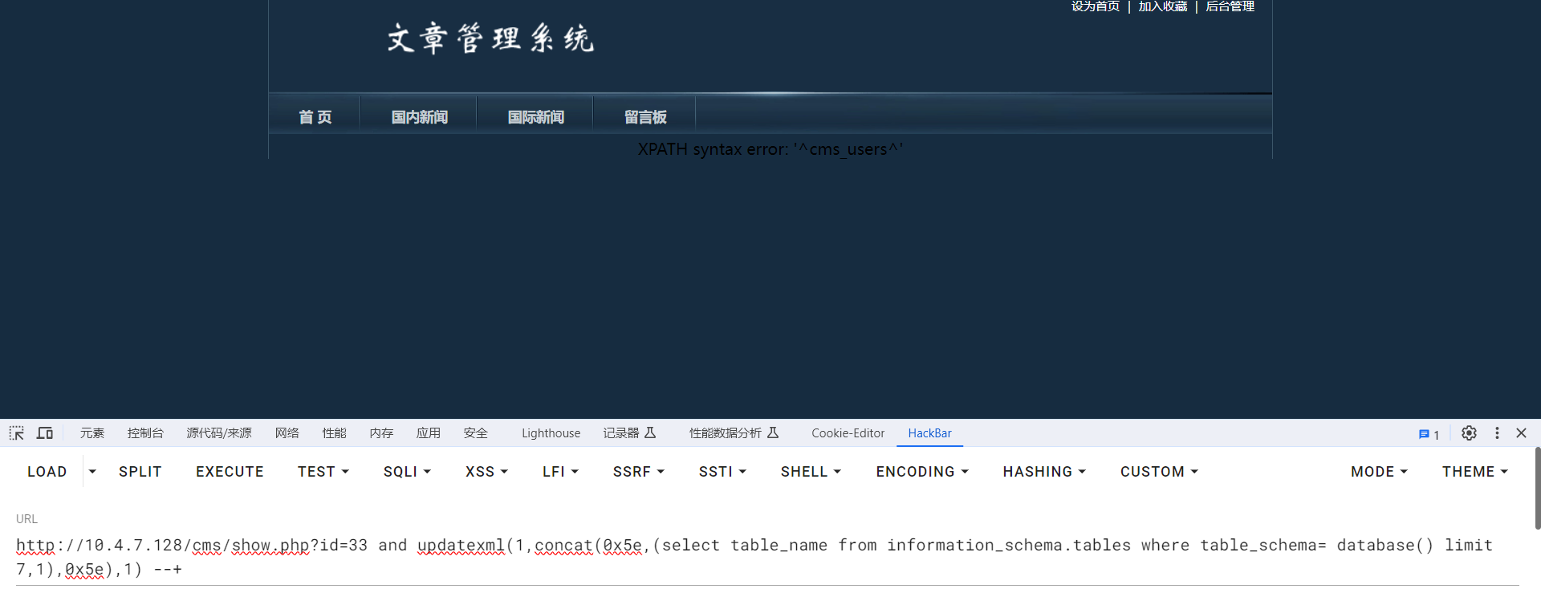Open the SHELL dropdown menu
Screen dimensions: 1541x601
coord(811,472)
